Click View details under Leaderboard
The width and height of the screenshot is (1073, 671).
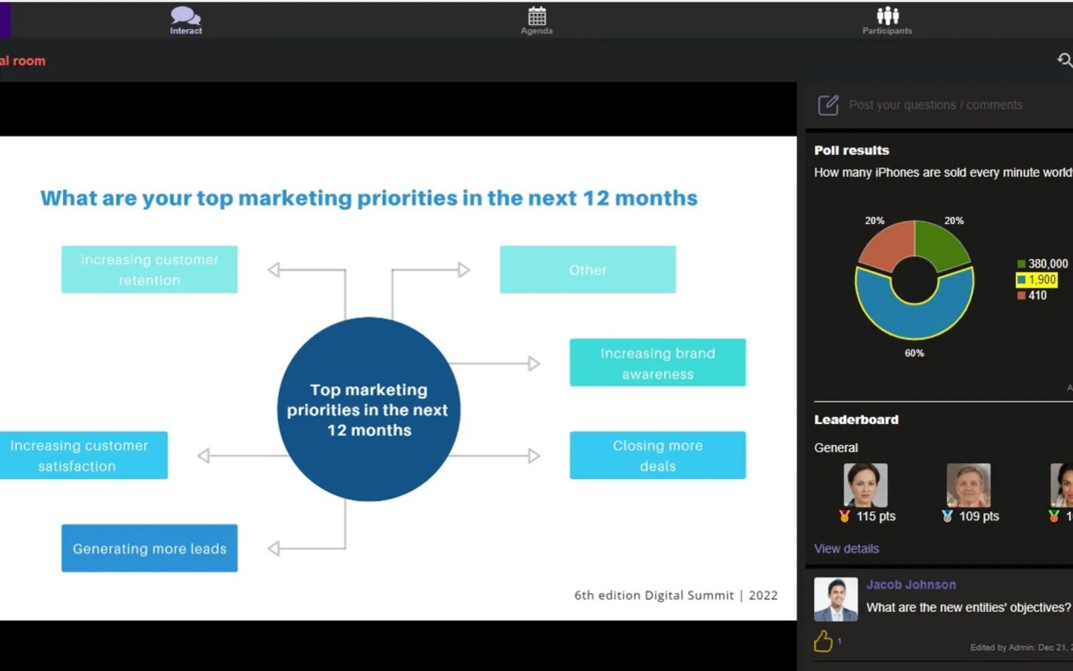click(846, 548)
